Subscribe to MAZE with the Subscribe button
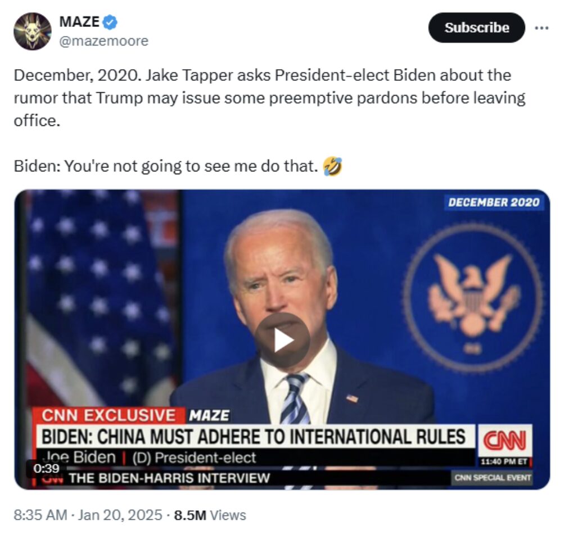Screen dimensions: 569x535 pyautogui.click(x=476, y=28)
